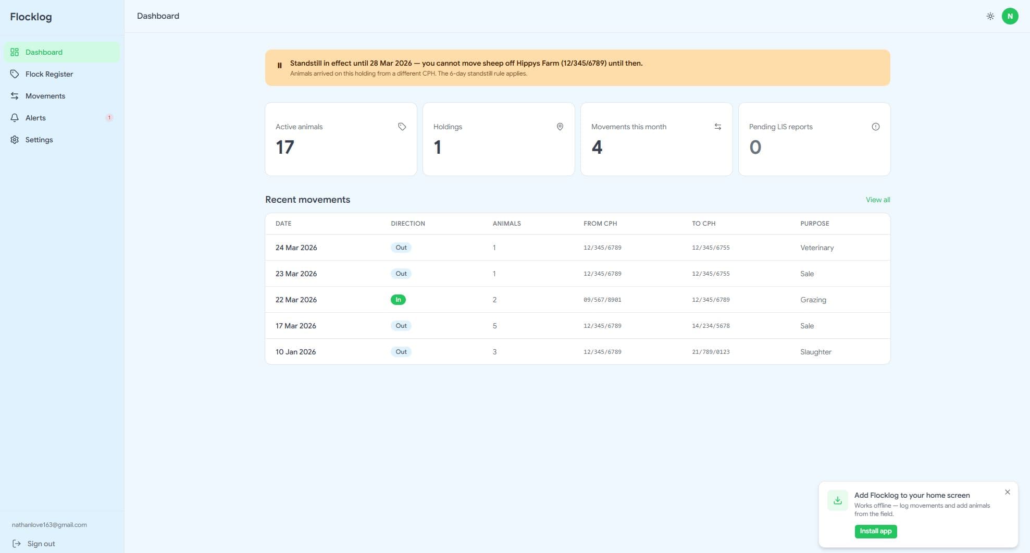Screen dimensions: 1030x553
Task: Click the account email nathanlove163@gmail.com
Action: tap(49, 525)
